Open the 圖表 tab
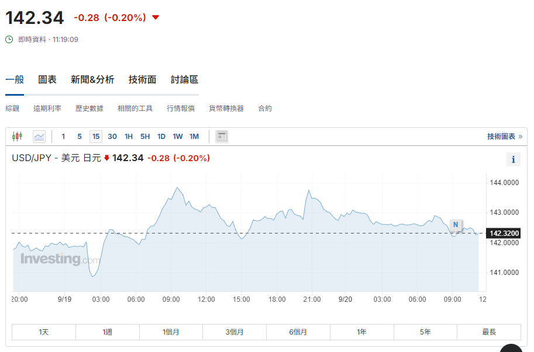Viewport: 534px width, 352px height. (47, 80)
